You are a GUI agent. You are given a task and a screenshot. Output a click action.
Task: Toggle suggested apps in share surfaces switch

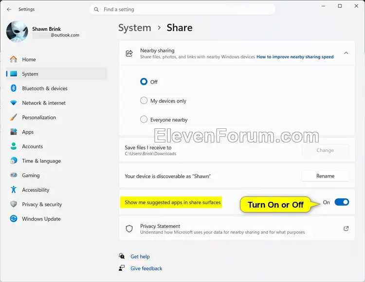tap(342, 202)
